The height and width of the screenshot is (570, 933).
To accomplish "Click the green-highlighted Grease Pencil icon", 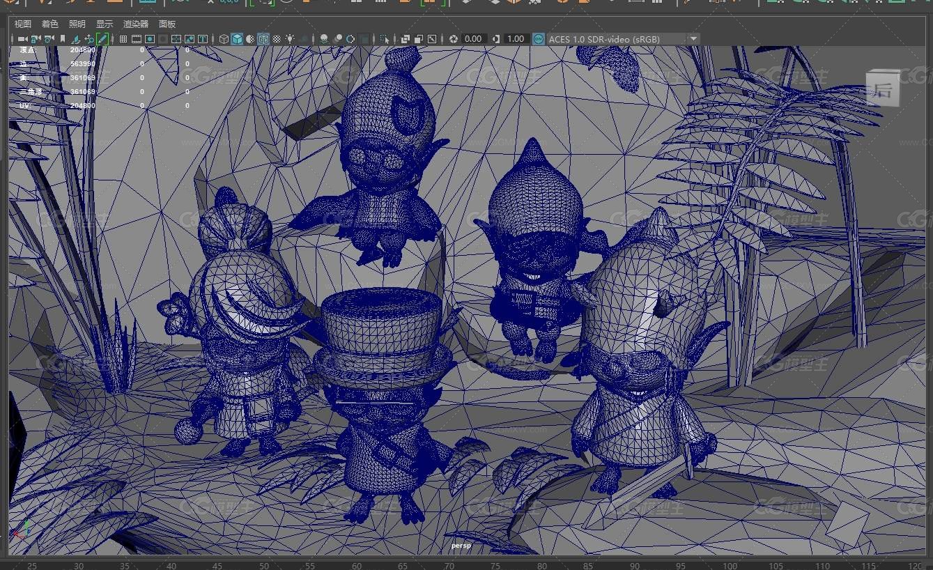I will (102, 39).
